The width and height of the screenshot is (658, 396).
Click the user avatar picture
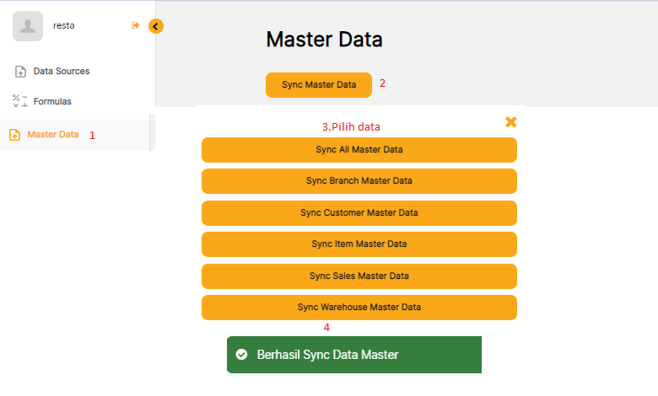28,26
